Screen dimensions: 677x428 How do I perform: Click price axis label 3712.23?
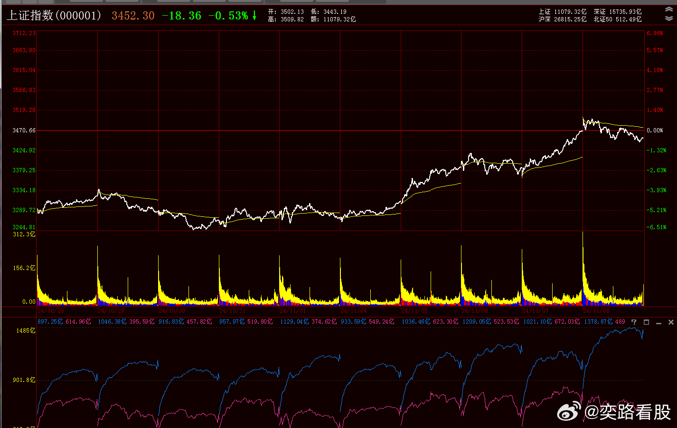point(24,33)
